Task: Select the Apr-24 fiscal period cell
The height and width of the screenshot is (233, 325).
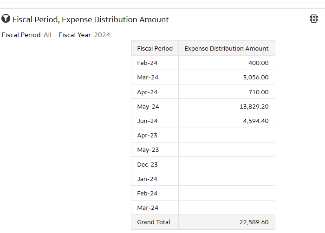Action: [155, 92]
